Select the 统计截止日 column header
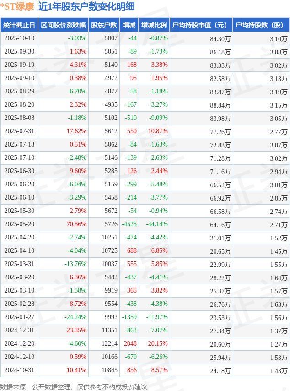290x391 pixels. (19, 25)
